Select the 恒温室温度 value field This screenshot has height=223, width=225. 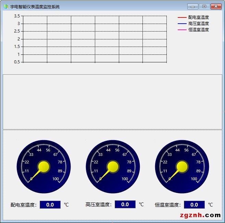(194, 205)
